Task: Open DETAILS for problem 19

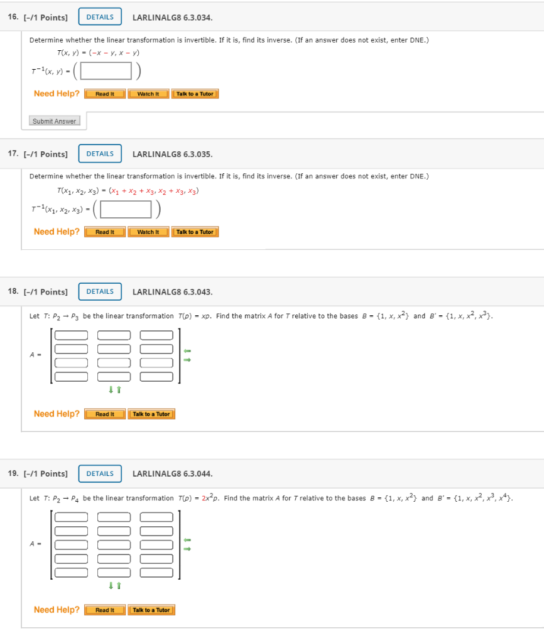Action: [99, 473]
